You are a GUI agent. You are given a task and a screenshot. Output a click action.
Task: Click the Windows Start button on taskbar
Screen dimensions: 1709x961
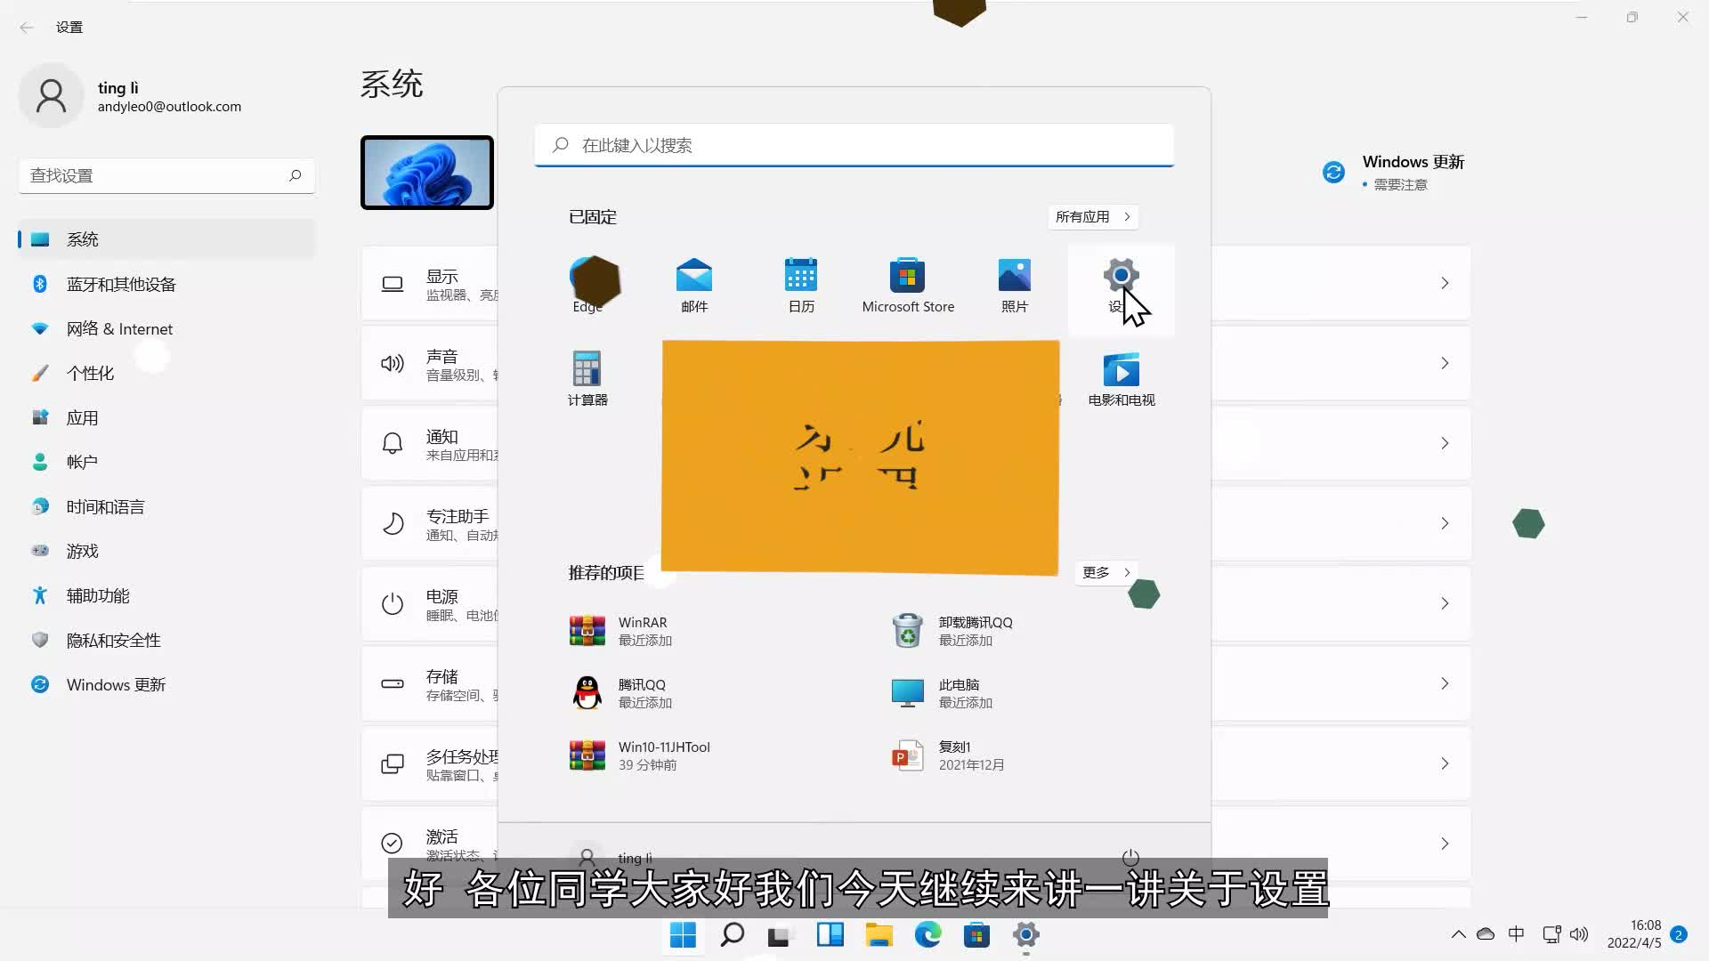[683, 935]
